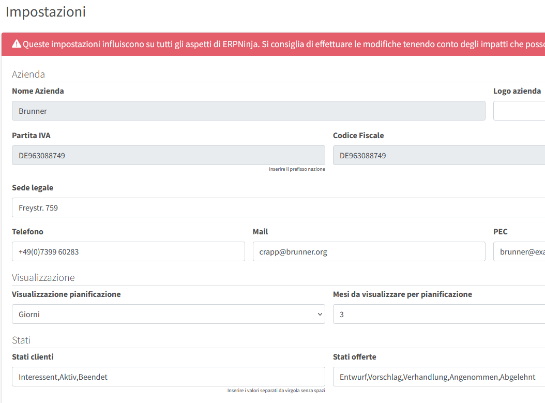The width and height of the screenshot is (545, 403).
Task: Click the 'Telefono' label
Action: (x=28, y=232)
